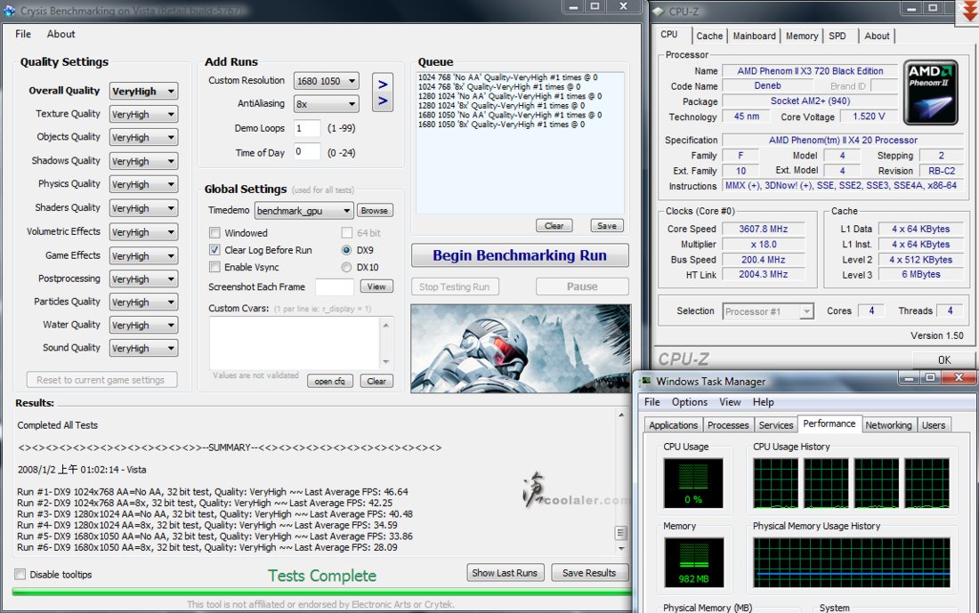Viewport: 979px width, 613px height.
Task: Add custom resolution run with upper arrow
Action: point(383,84)
